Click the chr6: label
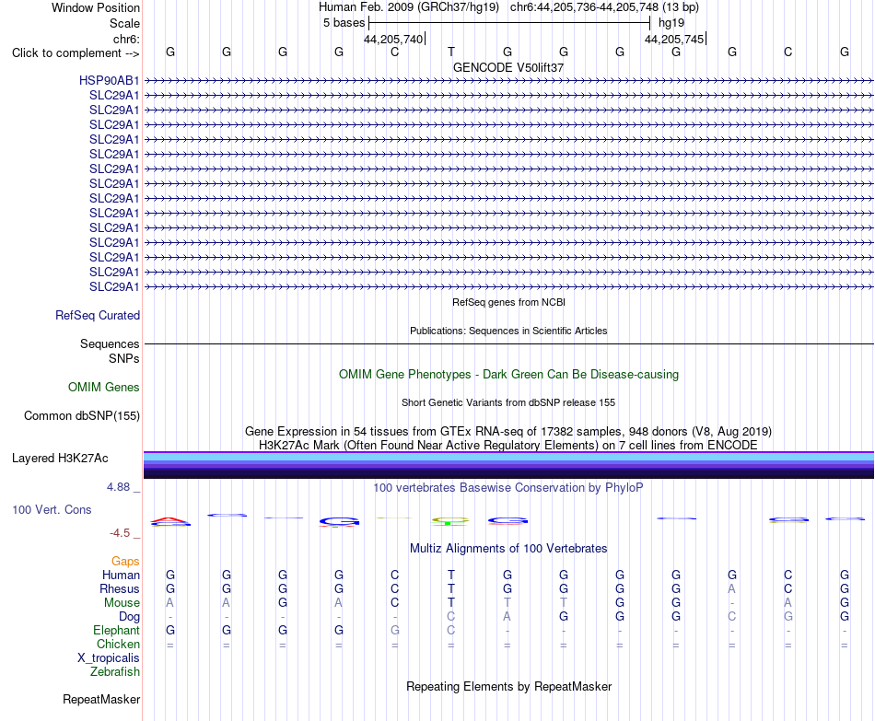The height and width of the screenshot is (721, 875). pyautogui.click(x=126, y=39)
